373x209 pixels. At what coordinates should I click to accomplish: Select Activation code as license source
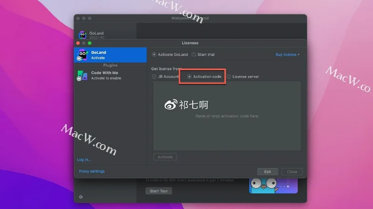tap(189, 77)
